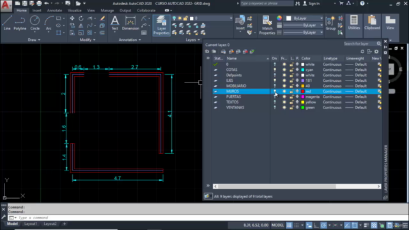Click Match Properties tool
This screenshot has width=409, height=230.
click(x=267, y=26)
